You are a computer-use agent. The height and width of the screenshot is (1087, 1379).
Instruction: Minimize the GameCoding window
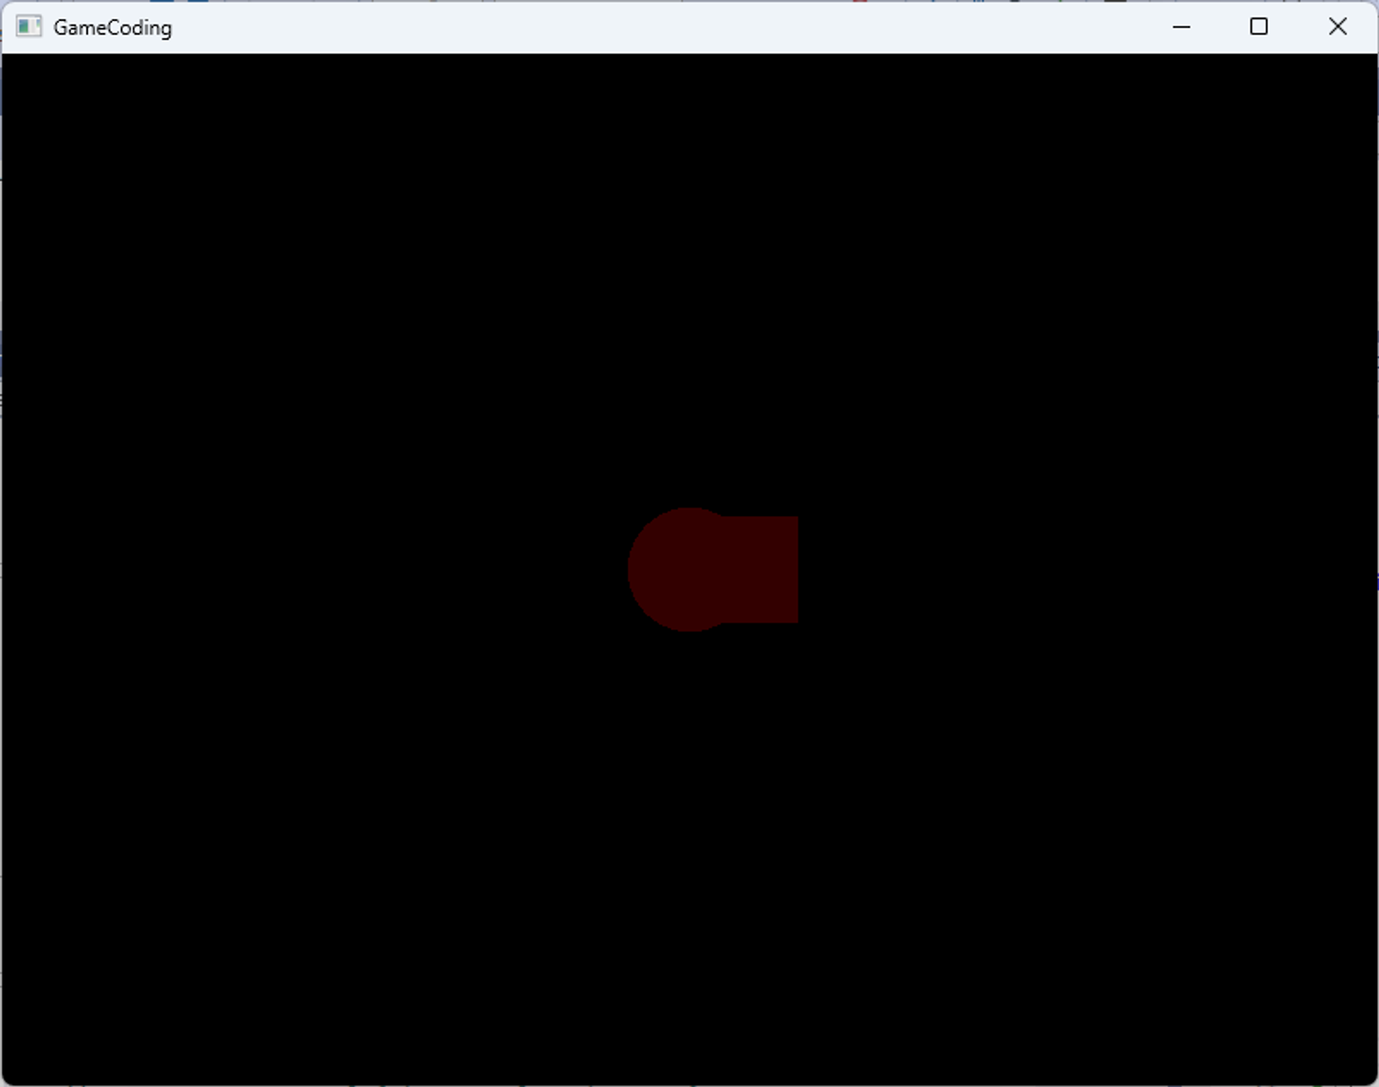1181,27
